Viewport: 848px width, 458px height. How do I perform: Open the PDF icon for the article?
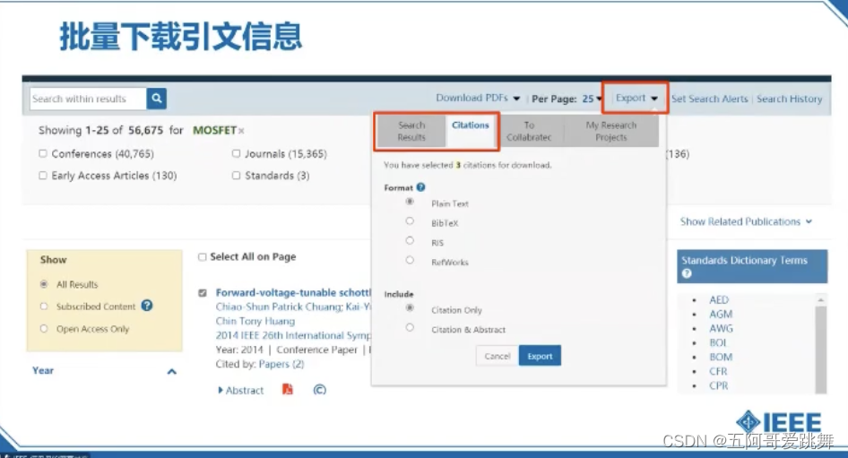pos(288,389)
